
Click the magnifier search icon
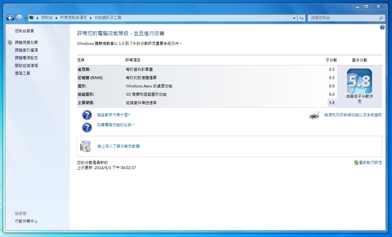pos(381,18)
